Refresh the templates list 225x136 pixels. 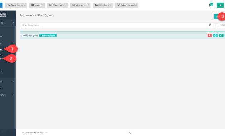click(x=210, y=25)
